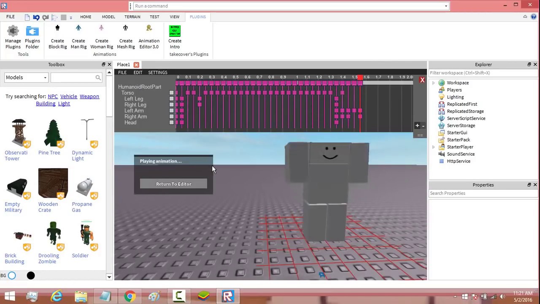Undock the Toolbox panel

[103, 65]
